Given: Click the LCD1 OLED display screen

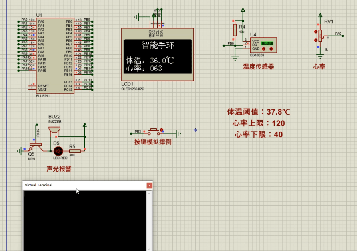Looking at the screenshot, I should click(157, 56).
